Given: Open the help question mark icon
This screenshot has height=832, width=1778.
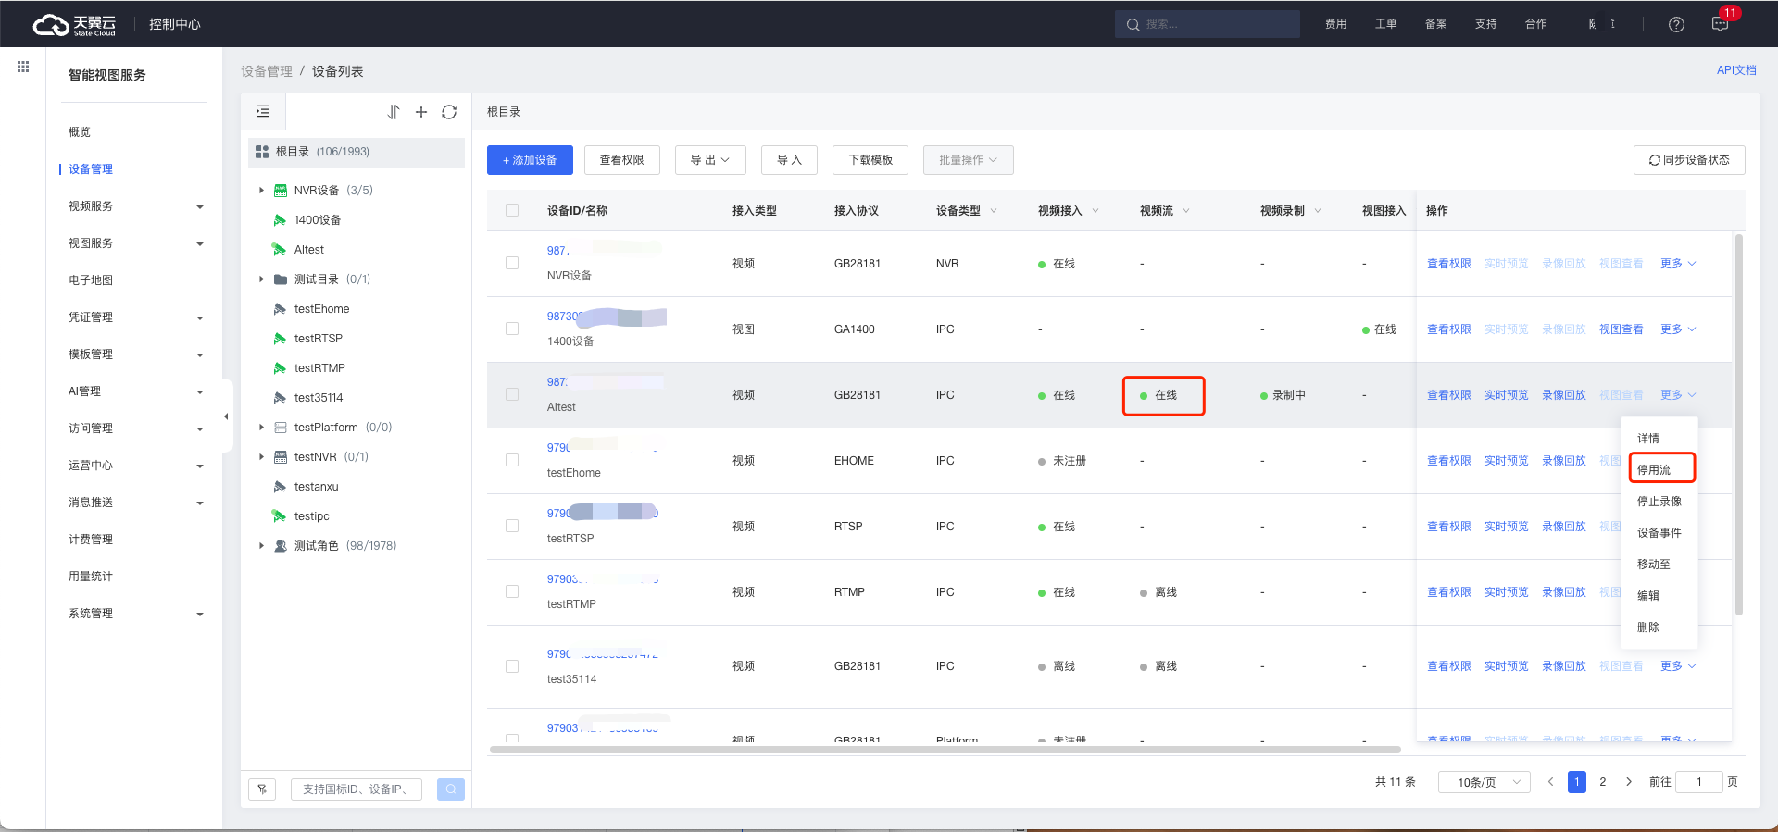Looking at the screenshot, I should (x=1676, y=25).
